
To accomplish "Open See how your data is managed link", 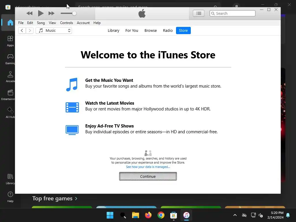I will click(148, 167).
